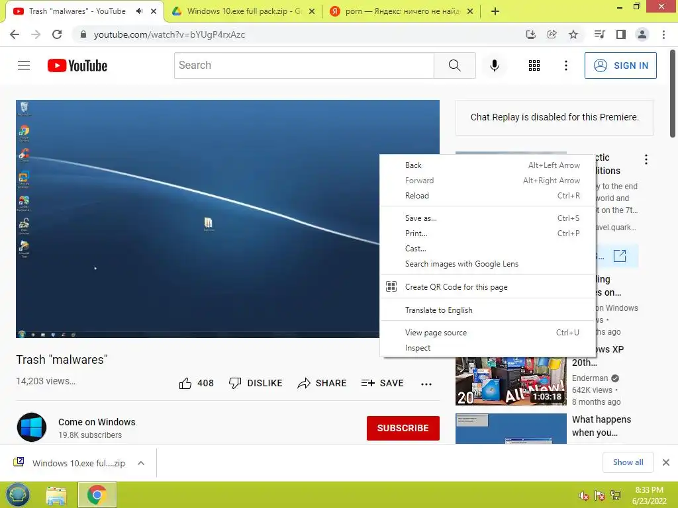The image size is (678, 508).
Task: Open the network tray icon
Action: 616,495
